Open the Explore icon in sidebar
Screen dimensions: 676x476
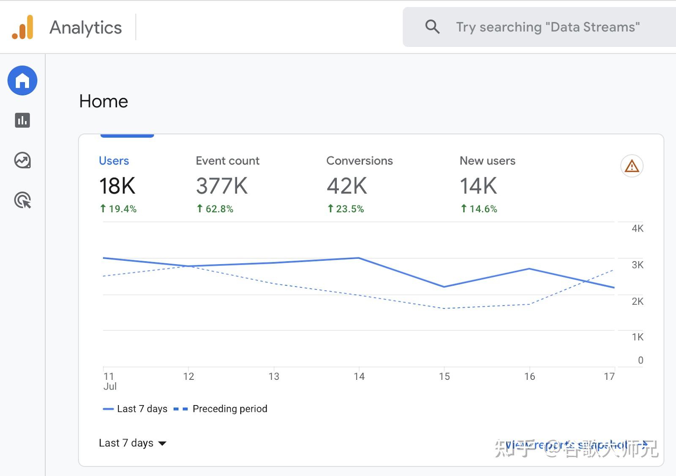pyautogui.click(x=22, y=160)
